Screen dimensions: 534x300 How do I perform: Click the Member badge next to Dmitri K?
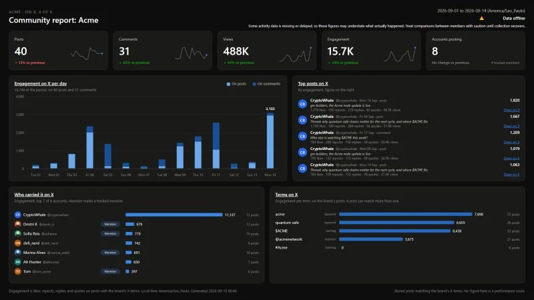pyautogui.click(x=110, y=224)
